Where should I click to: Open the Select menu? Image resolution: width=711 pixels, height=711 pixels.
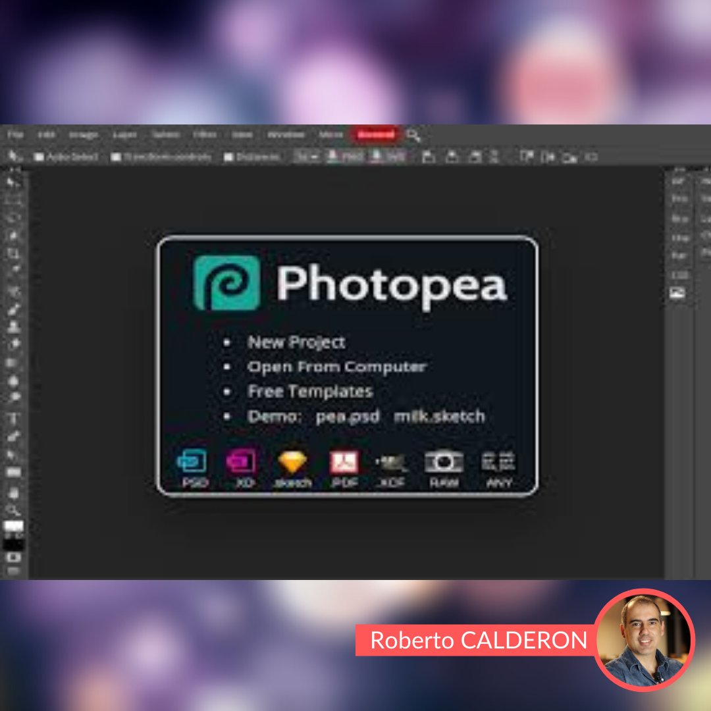[165, 135]
